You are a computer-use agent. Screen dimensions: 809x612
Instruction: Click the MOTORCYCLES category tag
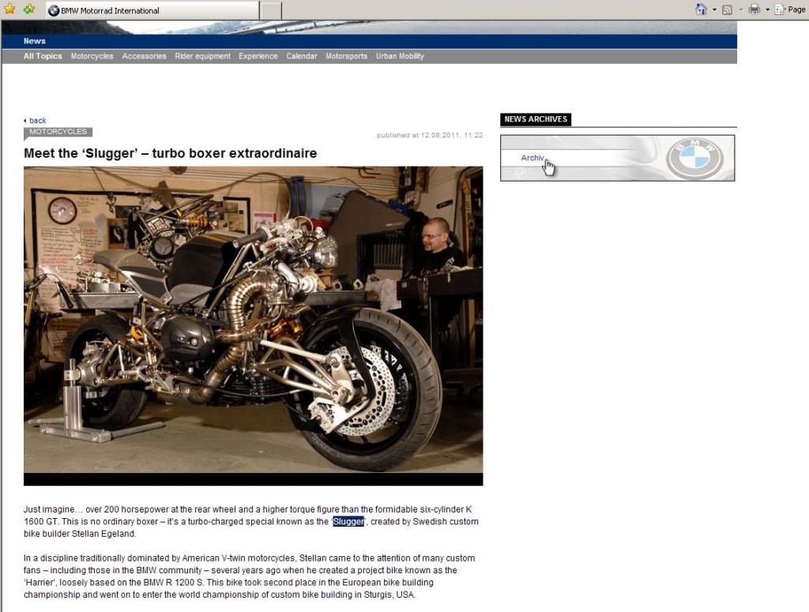tap(58, 132)
